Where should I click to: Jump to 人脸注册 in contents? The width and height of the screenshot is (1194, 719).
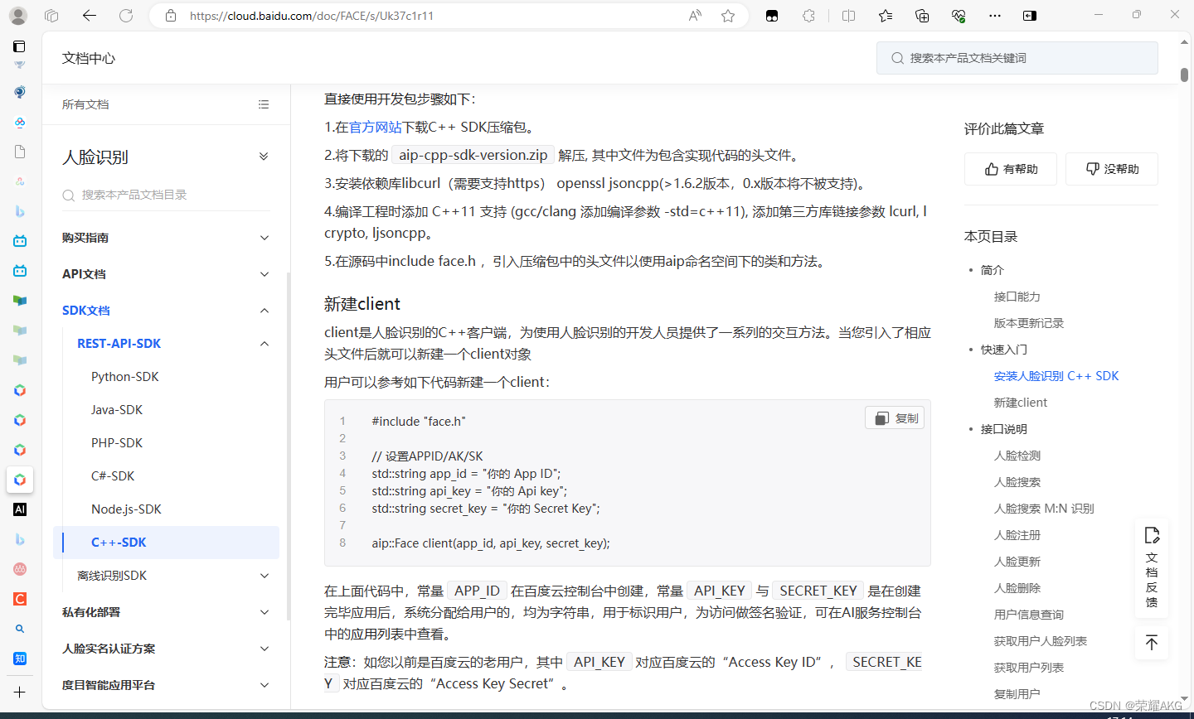point(1017,535)
